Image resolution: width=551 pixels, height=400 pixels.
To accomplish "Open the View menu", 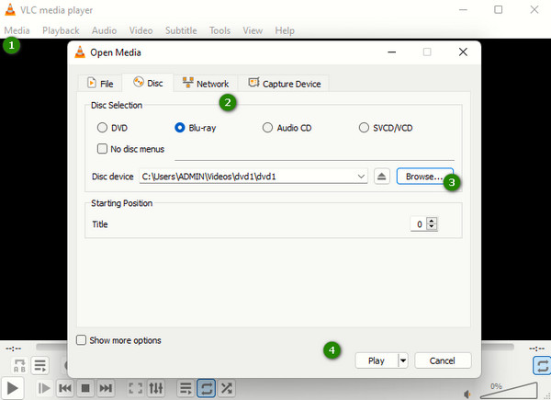I will [x=253, y=30].
